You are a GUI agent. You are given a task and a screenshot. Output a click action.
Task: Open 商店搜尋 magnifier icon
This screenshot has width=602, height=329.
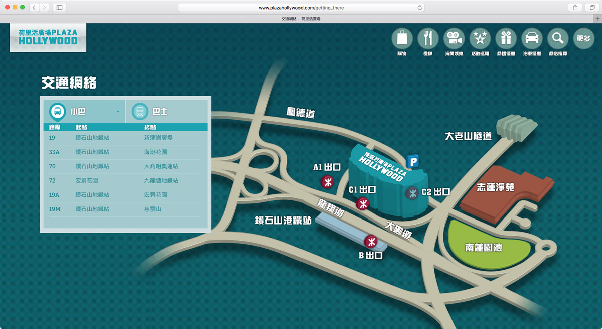557,38
